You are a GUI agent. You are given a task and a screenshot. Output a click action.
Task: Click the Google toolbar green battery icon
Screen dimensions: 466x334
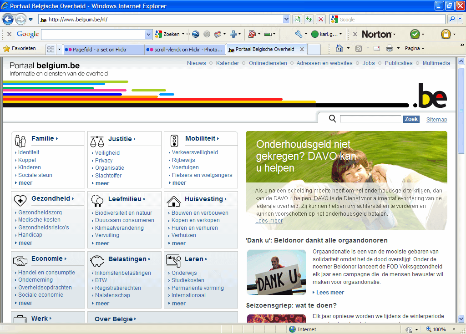268,34
